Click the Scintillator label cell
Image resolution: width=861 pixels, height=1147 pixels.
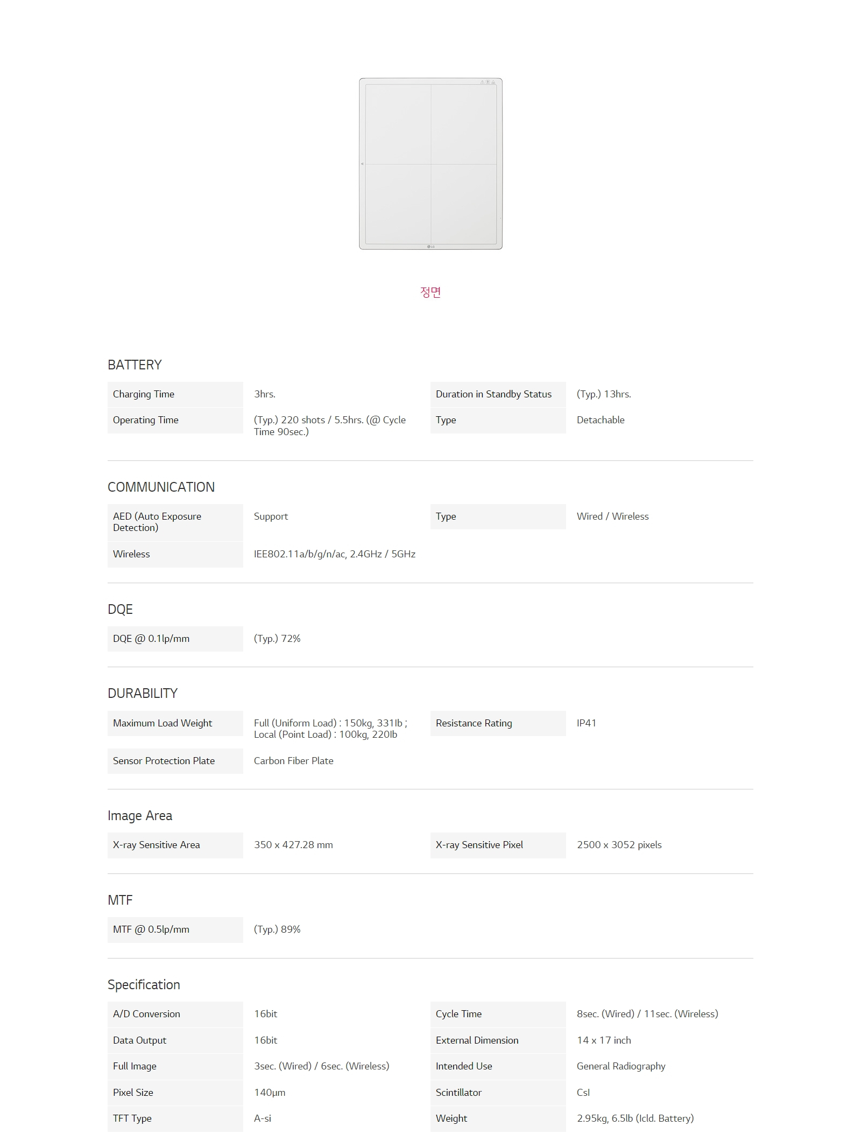(x=498, y=1092)
